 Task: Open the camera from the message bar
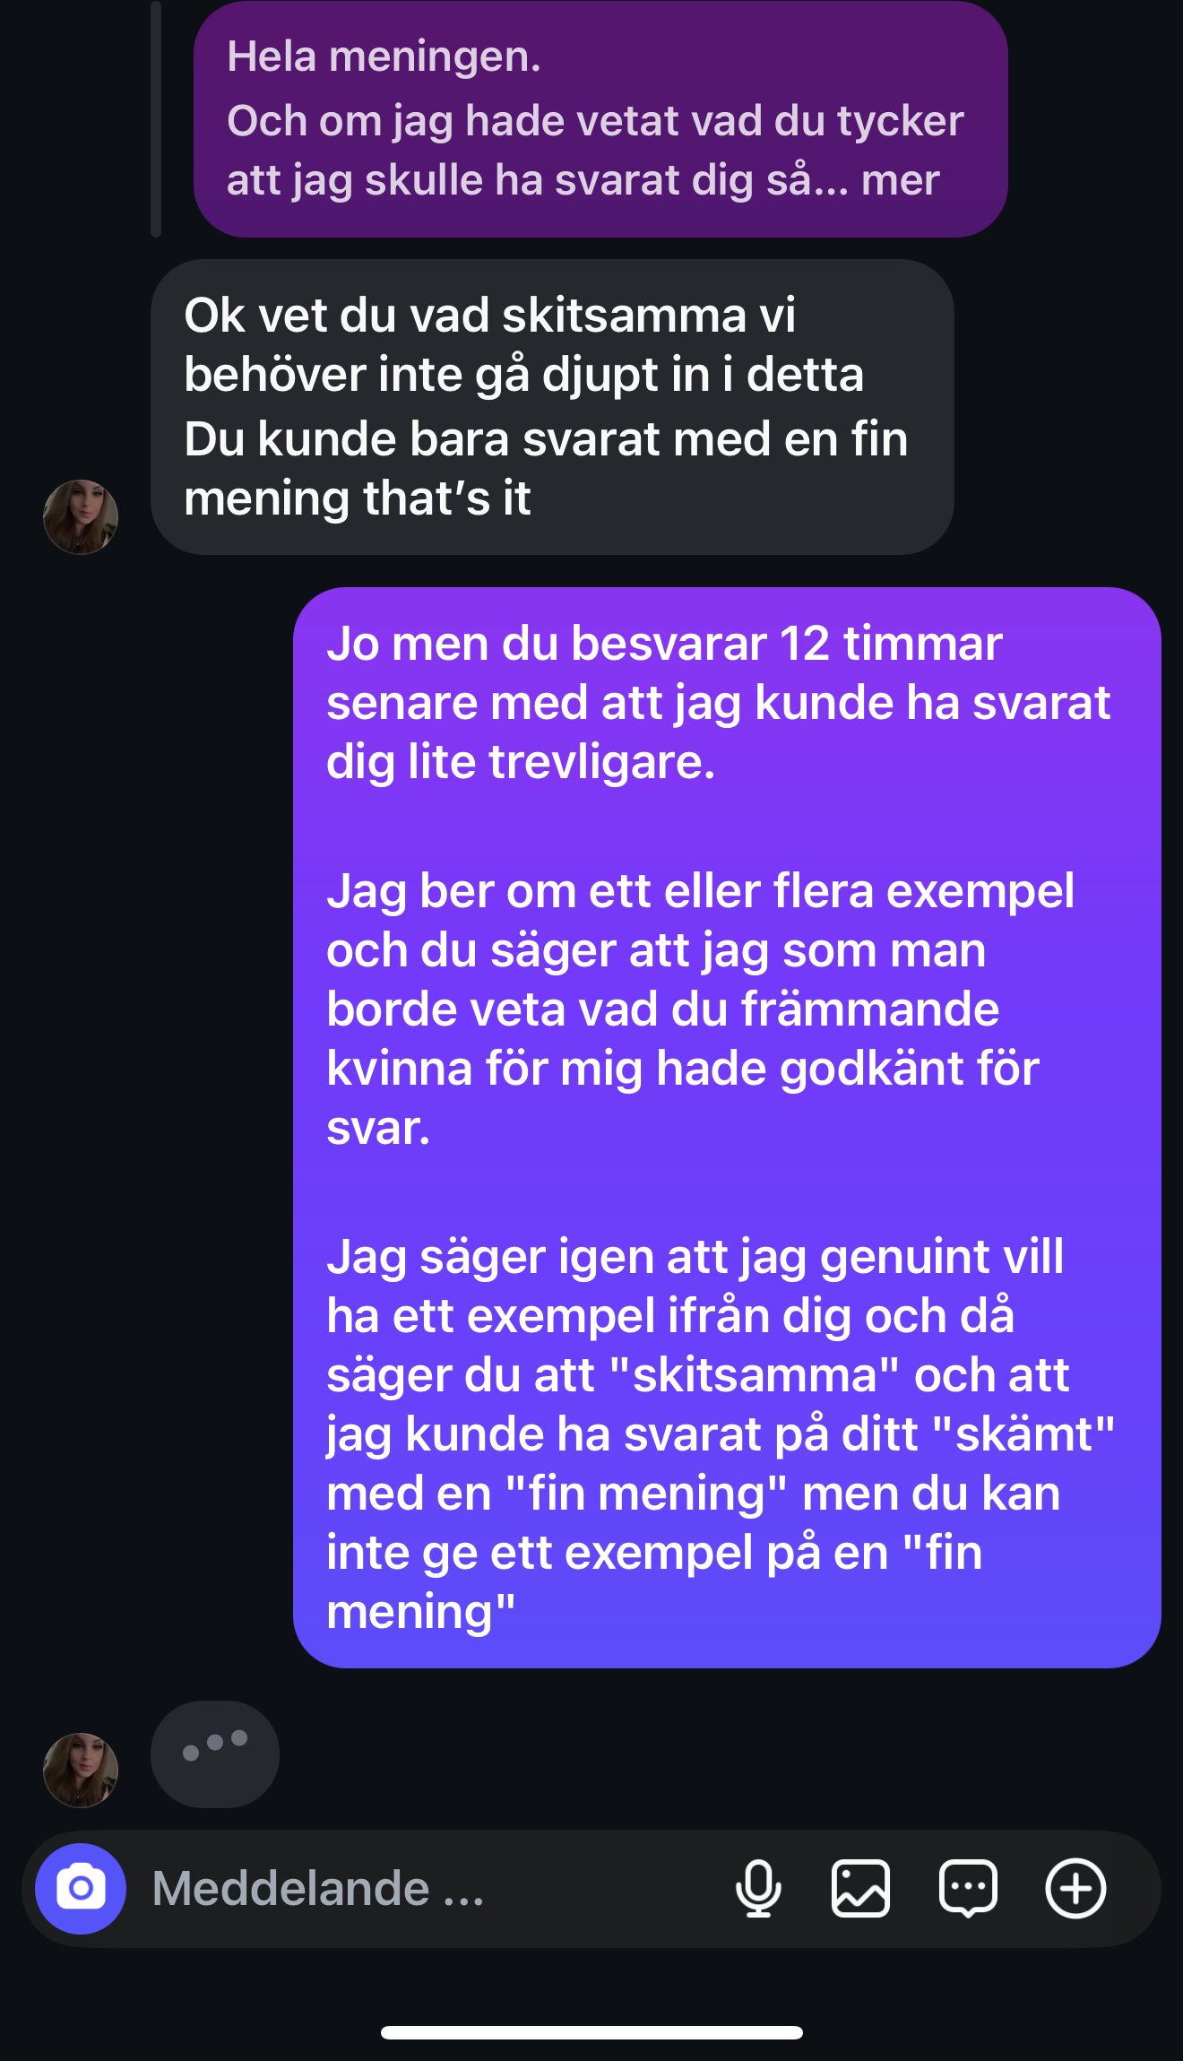coord(81,1889)
